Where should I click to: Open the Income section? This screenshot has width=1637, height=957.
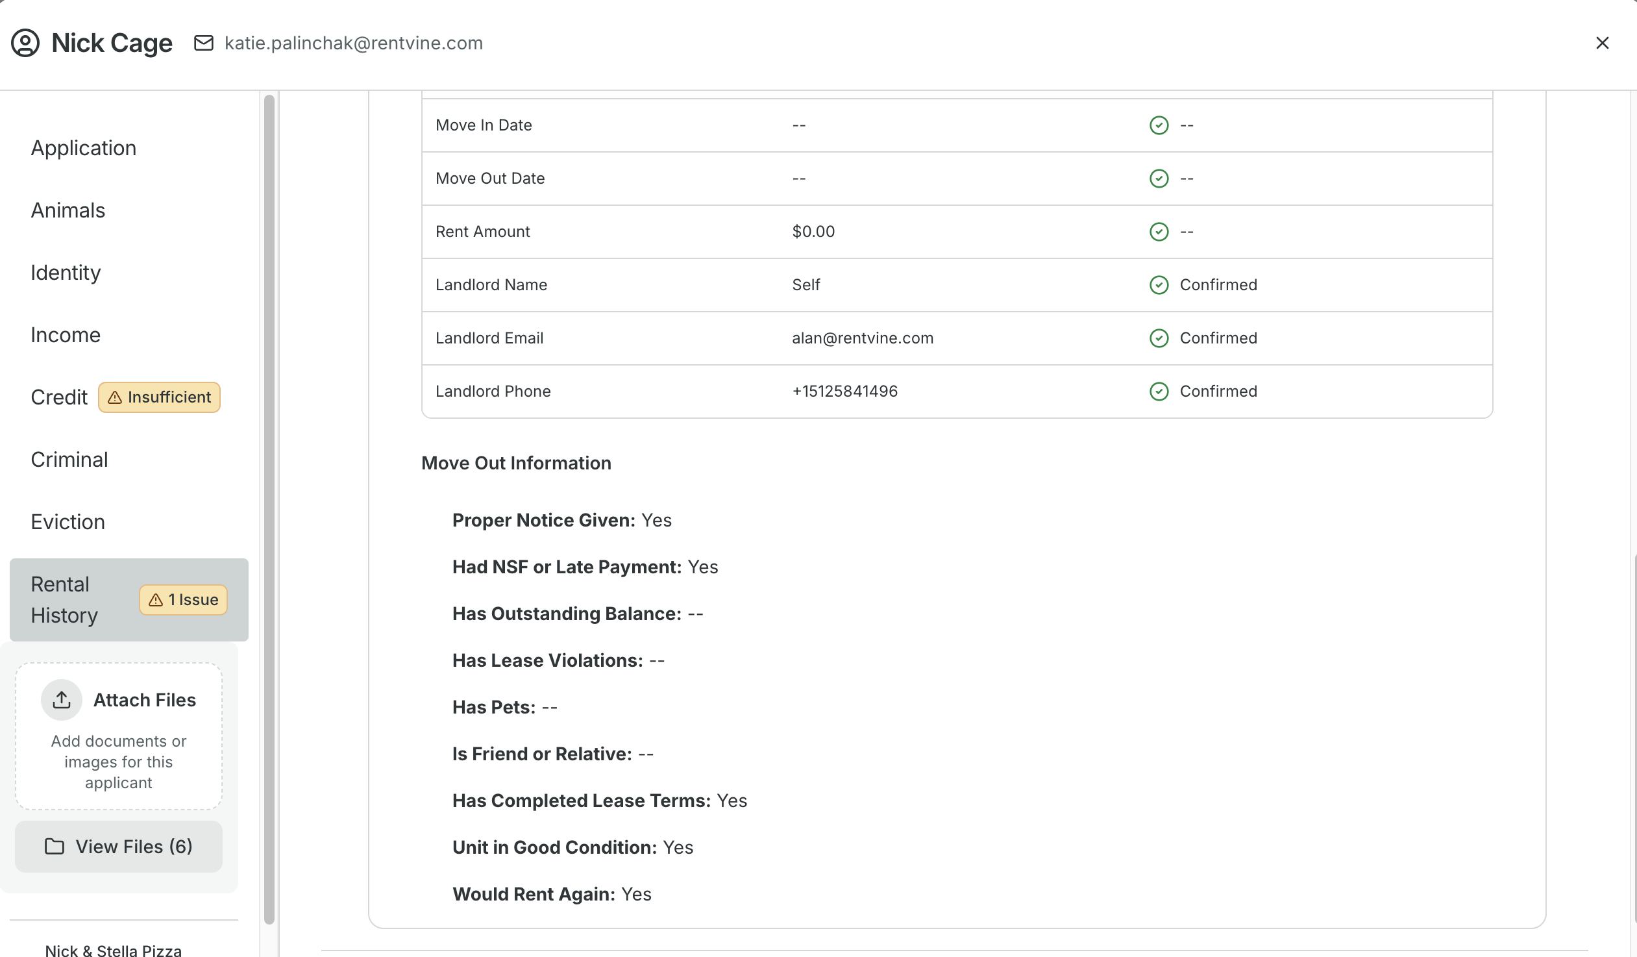66,334
